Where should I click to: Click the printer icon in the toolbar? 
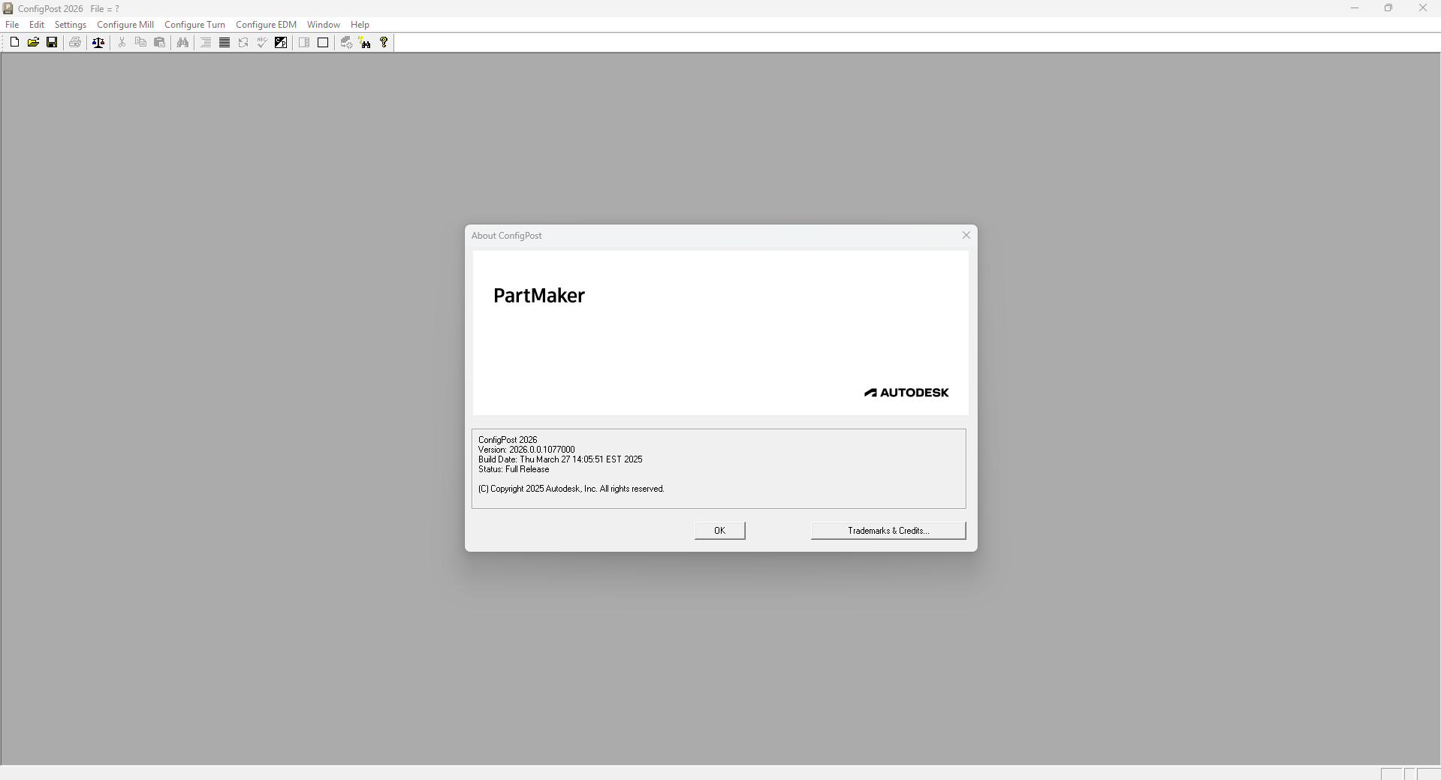coord(75,43)
